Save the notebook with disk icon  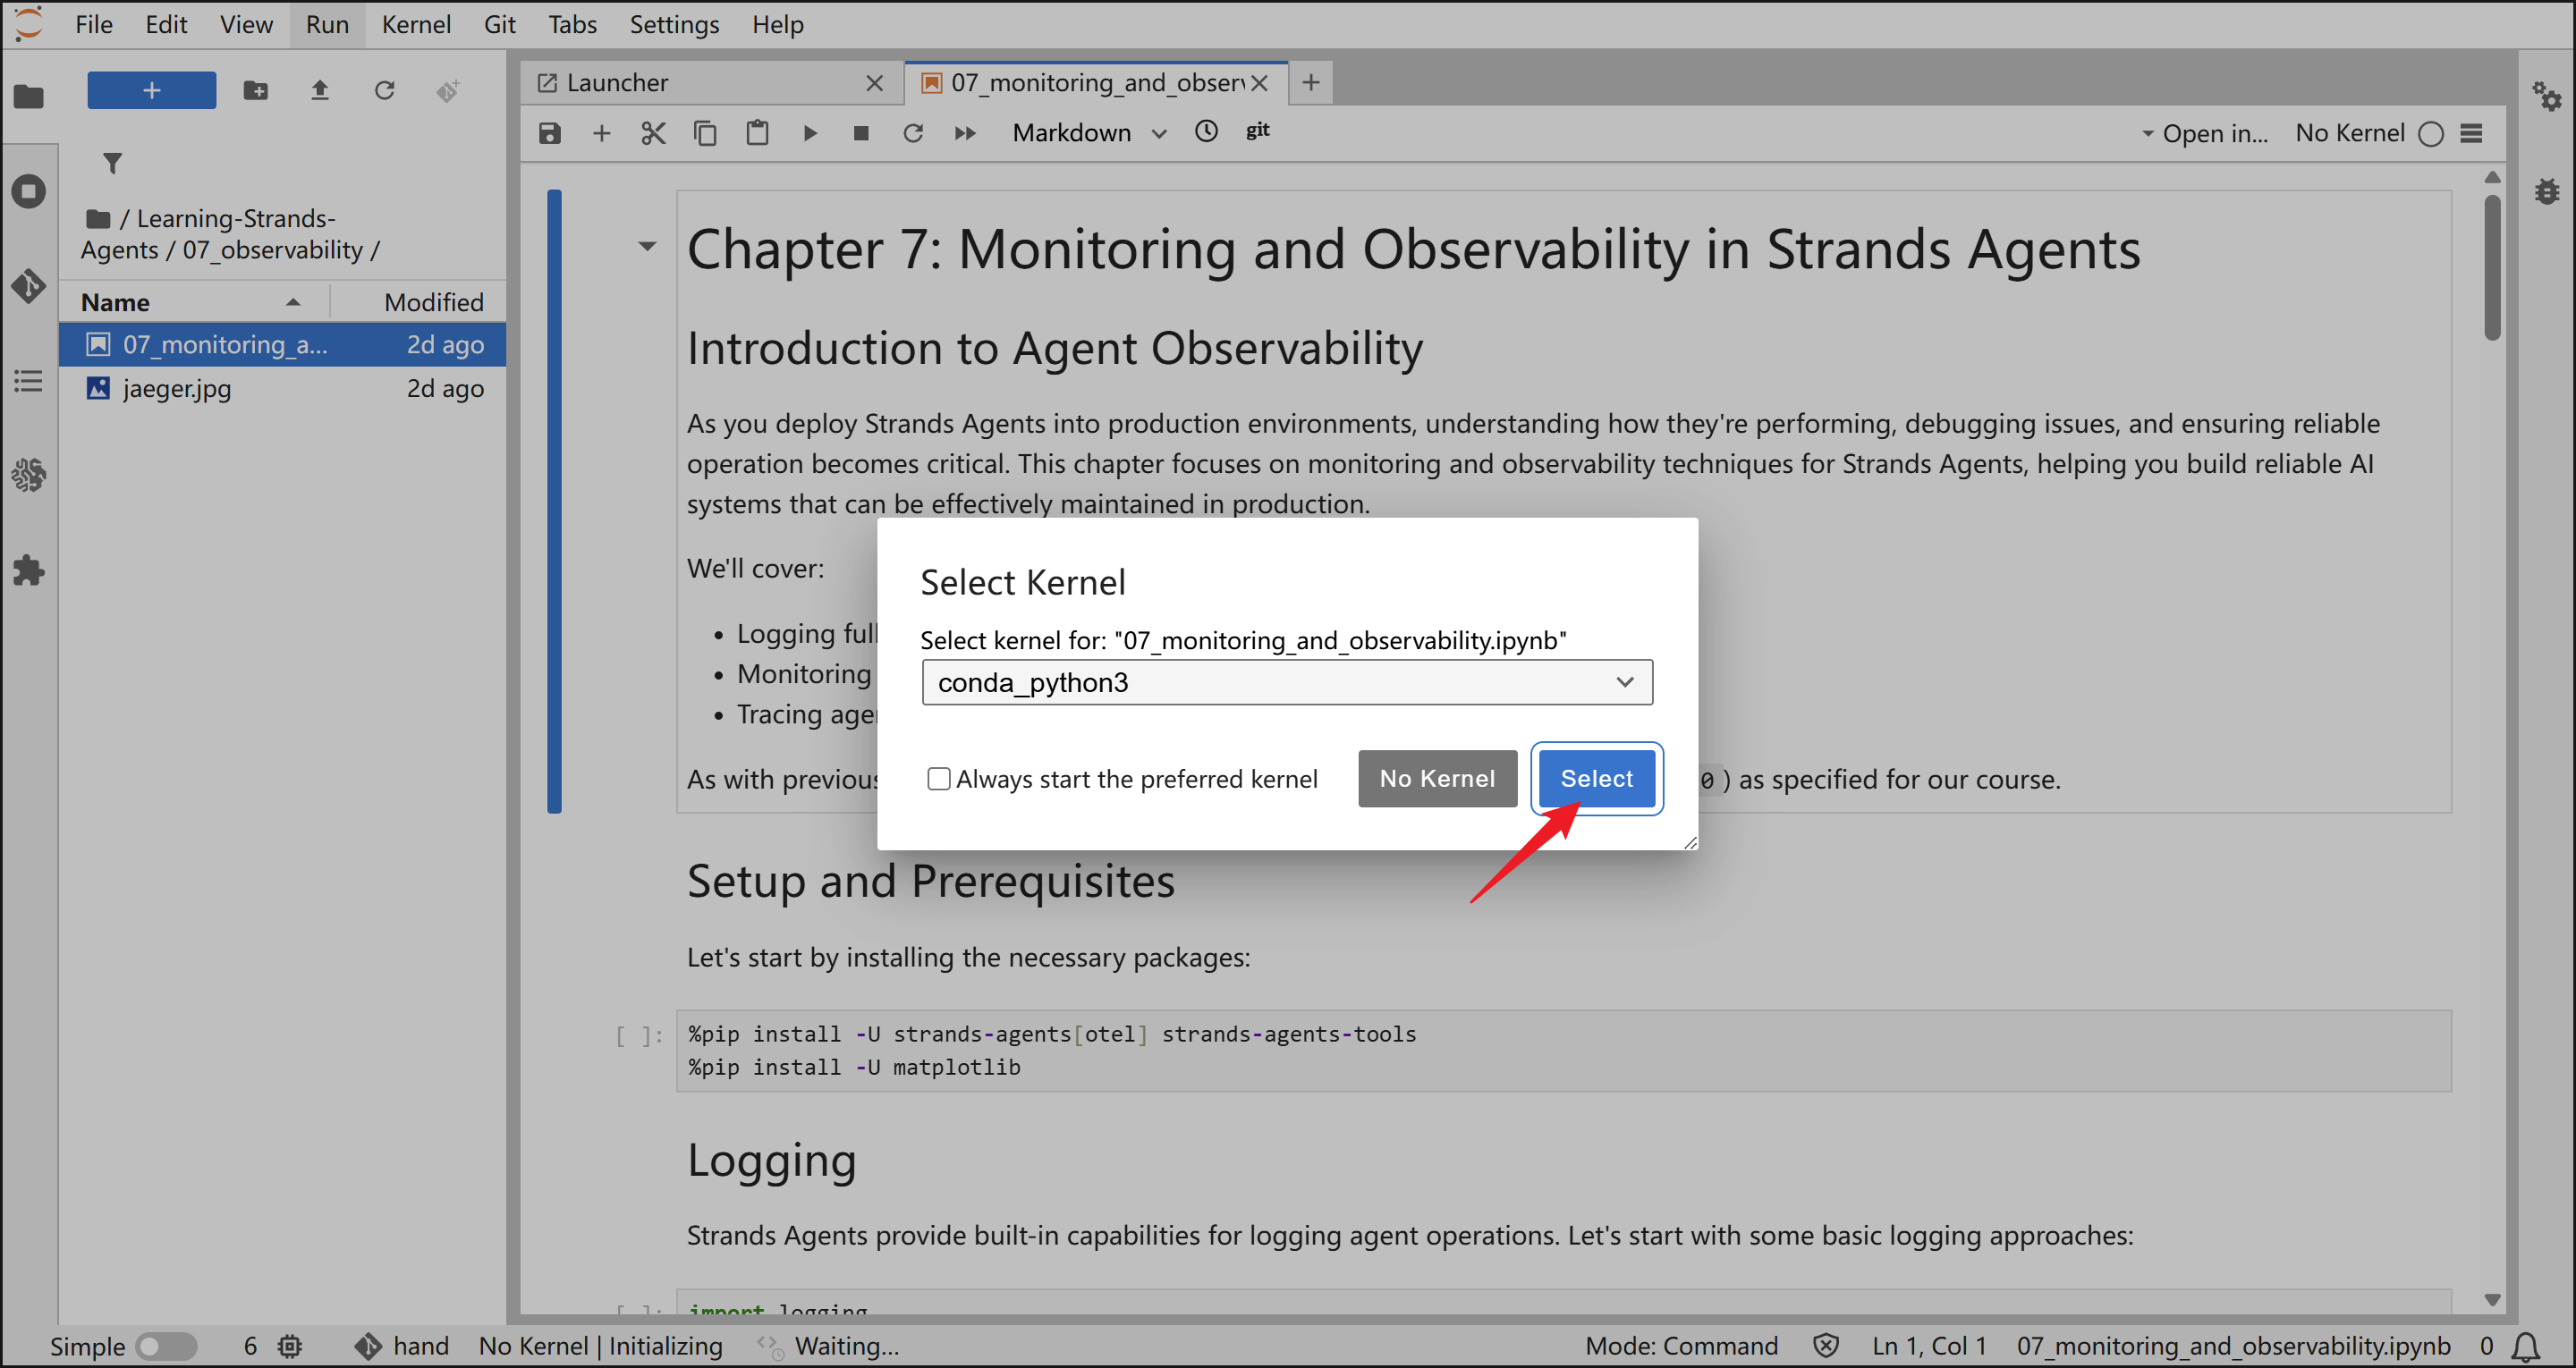coord(550,133)
